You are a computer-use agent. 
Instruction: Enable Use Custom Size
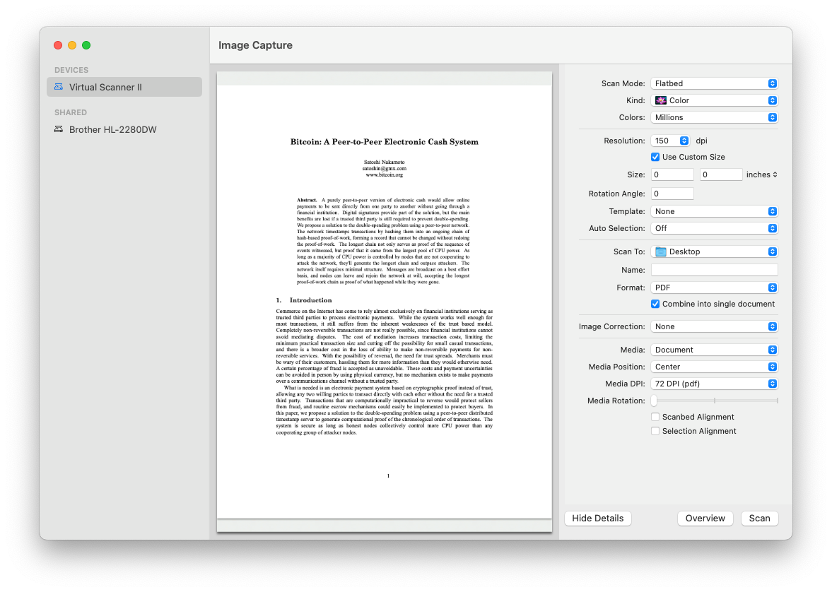(655, 157)
